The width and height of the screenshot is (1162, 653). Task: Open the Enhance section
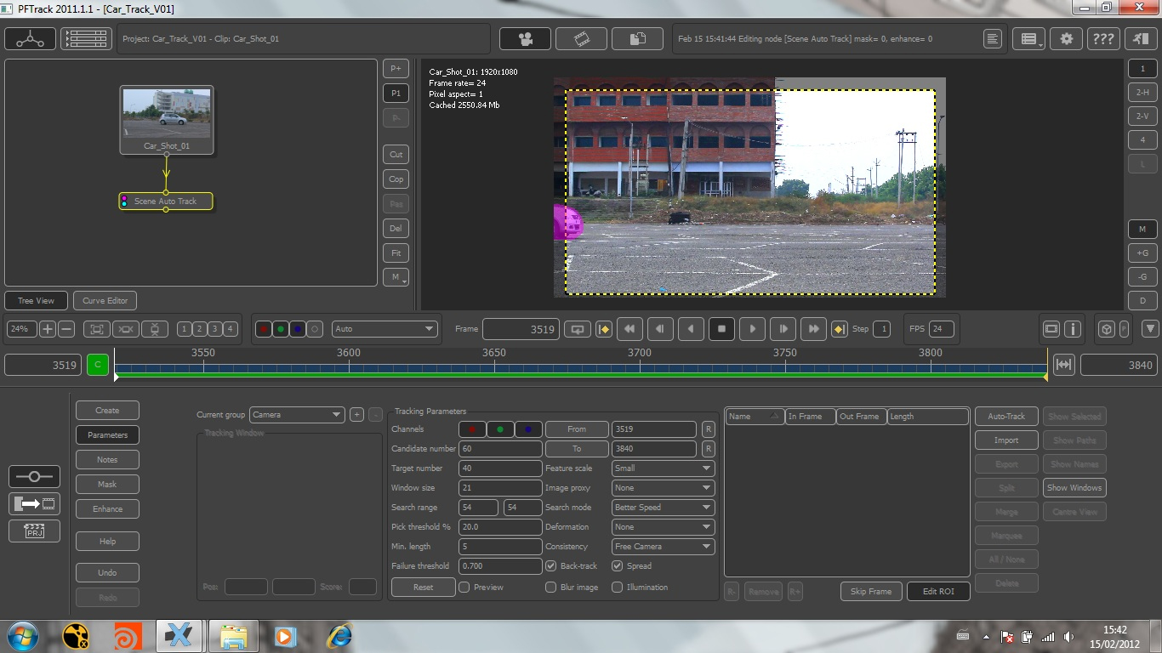pos(107,508)
